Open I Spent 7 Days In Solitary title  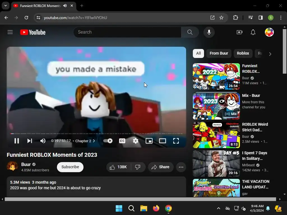click(254, 156)
